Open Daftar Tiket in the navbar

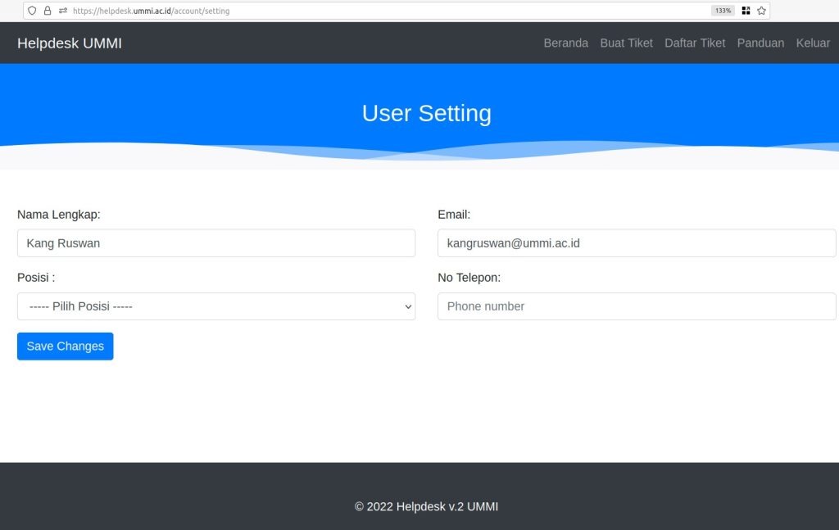coord(695,43)
